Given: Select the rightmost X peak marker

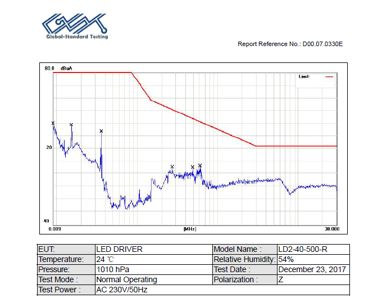Looking at the screenshot, I should [x=200, y=165].
